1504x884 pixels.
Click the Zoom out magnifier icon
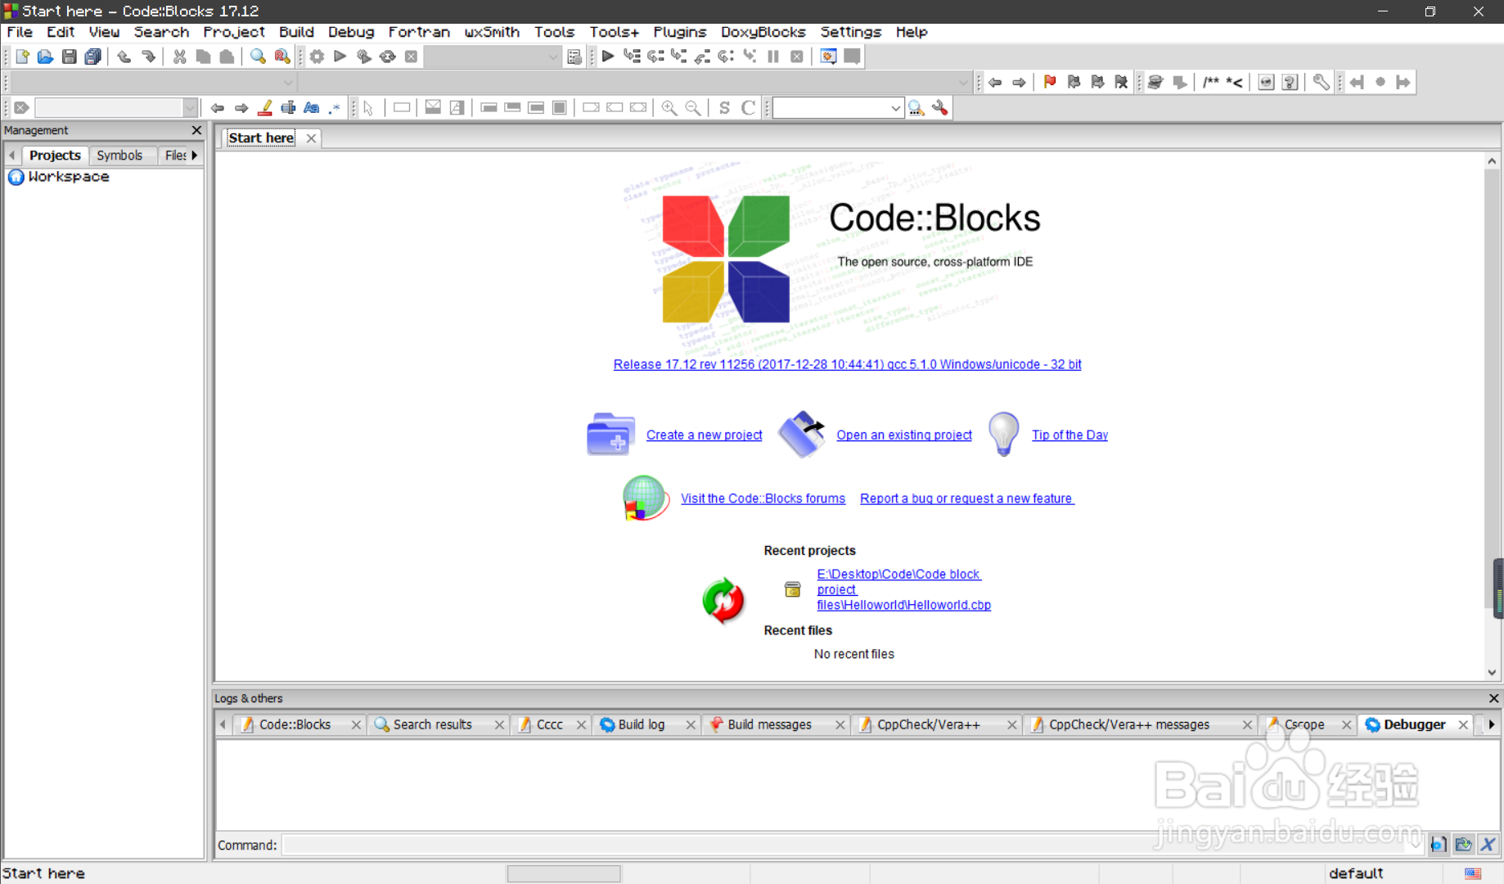(x=693, y=107)
